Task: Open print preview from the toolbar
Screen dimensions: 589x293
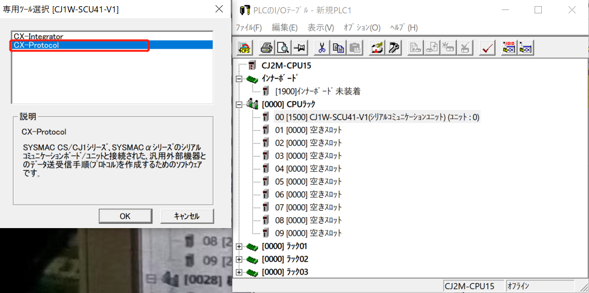Action: pyautogui.click(x=283, y=48)
